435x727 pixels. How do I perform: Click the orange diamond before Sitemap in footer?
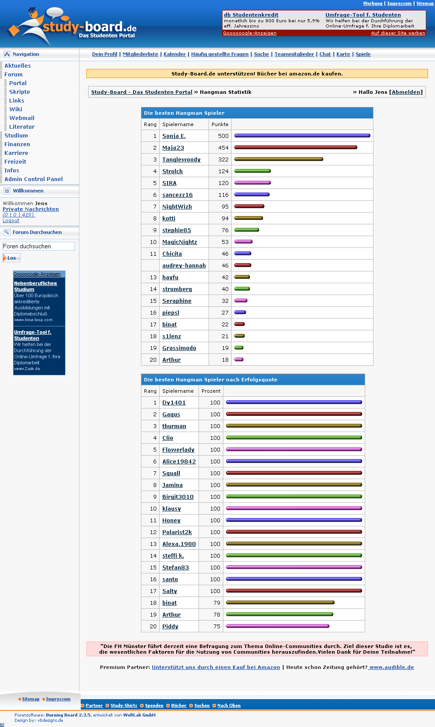[20, 699]
